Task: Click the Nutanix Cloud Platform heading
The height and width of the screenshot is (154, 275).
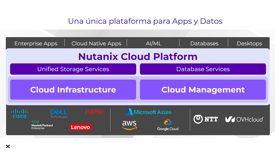Action: pyautogui.click(x=138, y=57)
